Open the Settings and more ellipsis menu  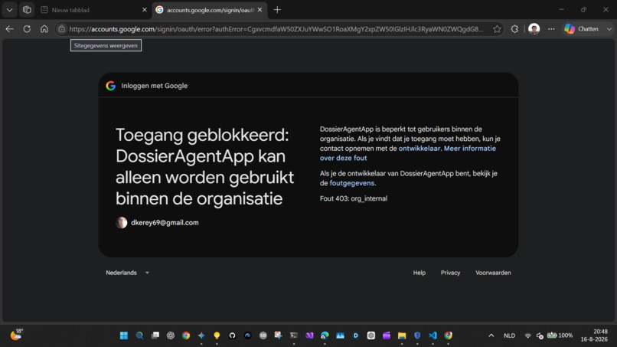[x=551, y=29]
